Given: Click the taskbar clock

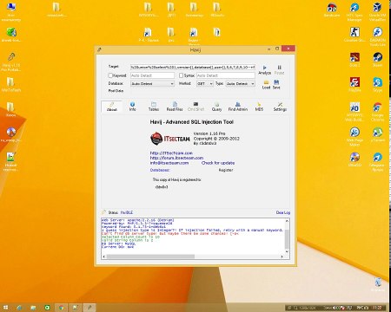Looking at the screenshot, I should point(377,308).
